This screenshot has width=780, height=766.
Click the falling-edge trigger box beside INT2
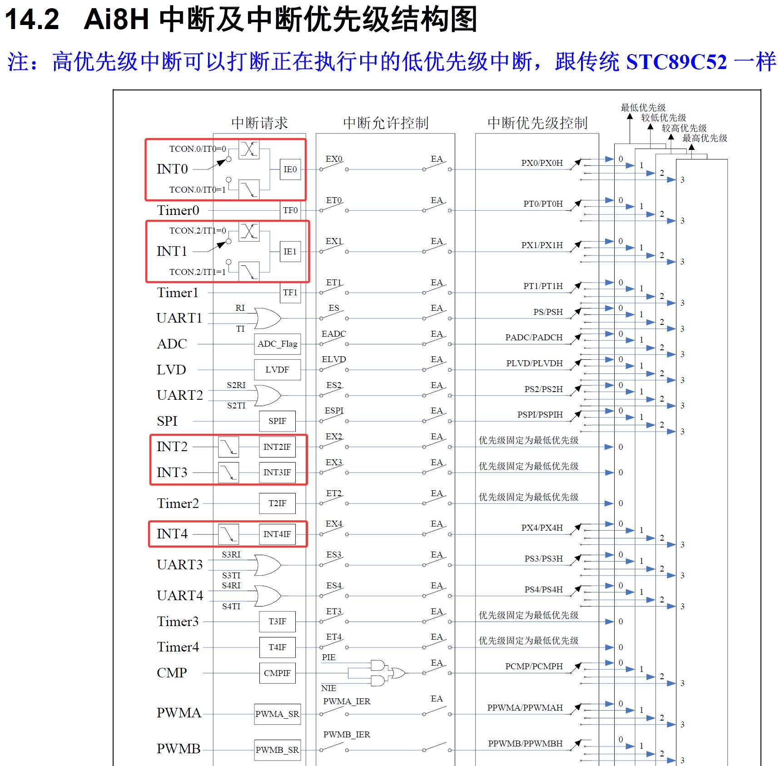coord(228,447)
